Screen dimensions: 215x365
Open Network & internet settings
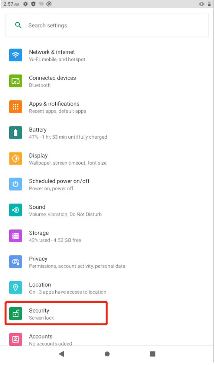click(107, 55)
